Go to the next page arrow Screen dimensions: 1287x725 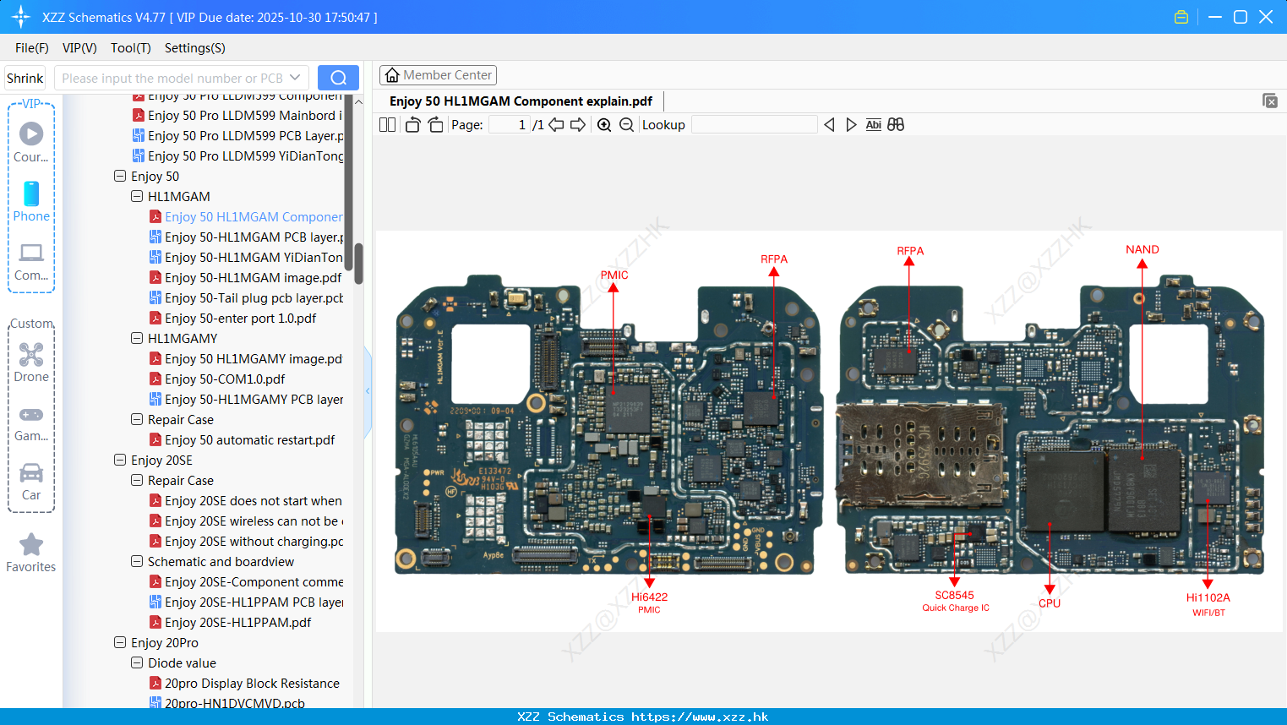pyautogui.click(x=578, y=124)
